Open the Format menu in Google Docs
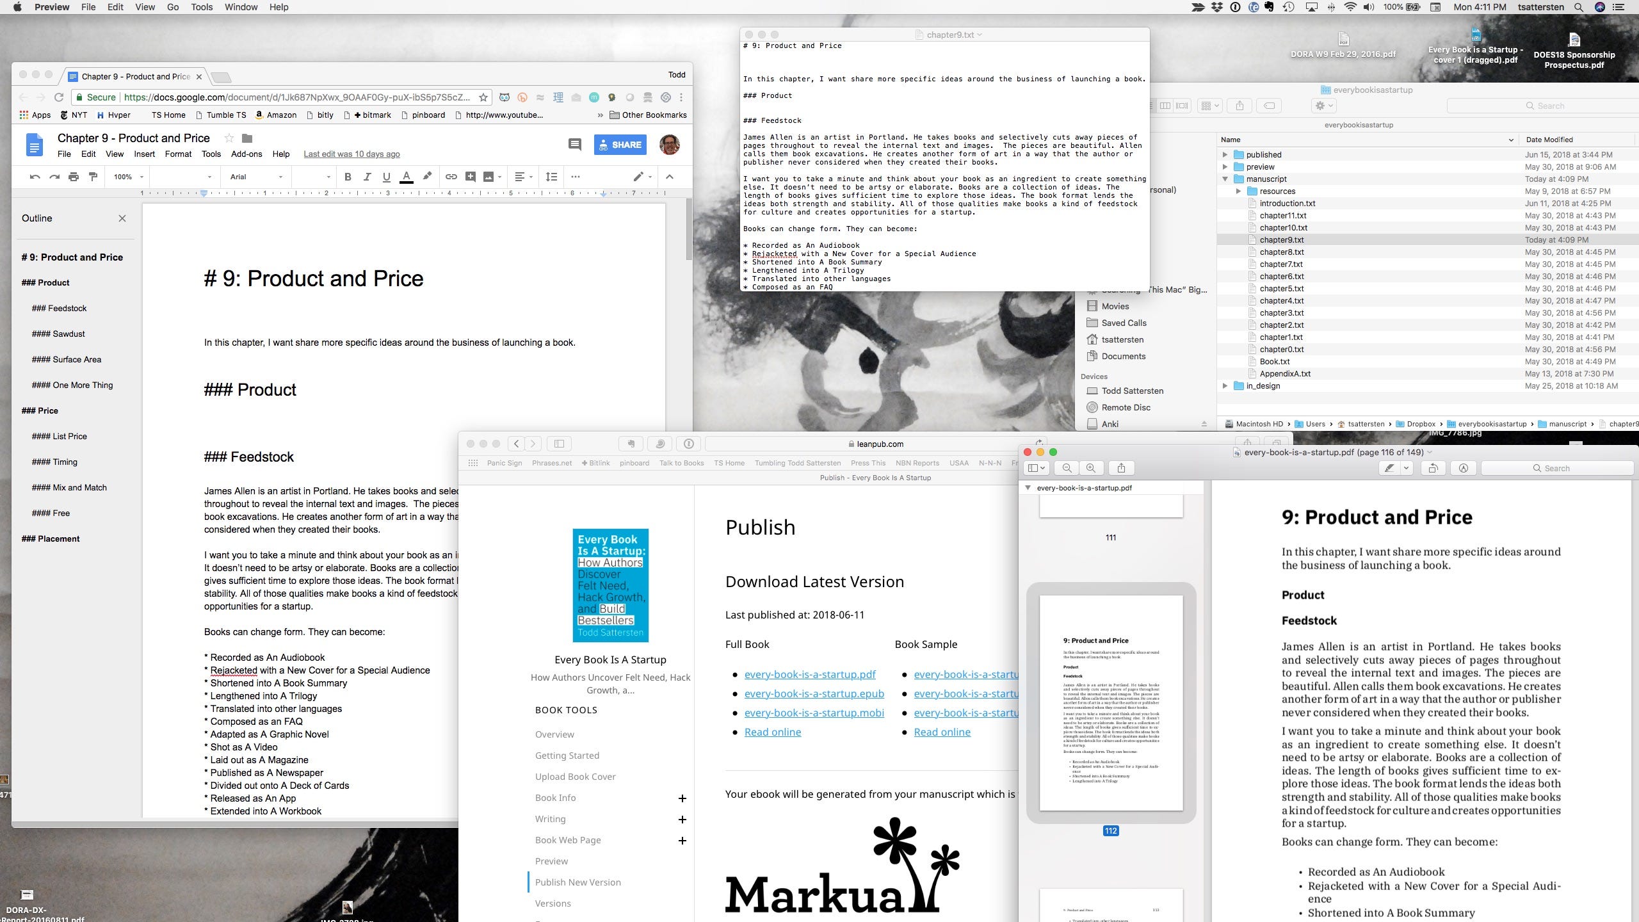Screen dimensions: 1639x922 pyautogui.click(x=178, y=154)
